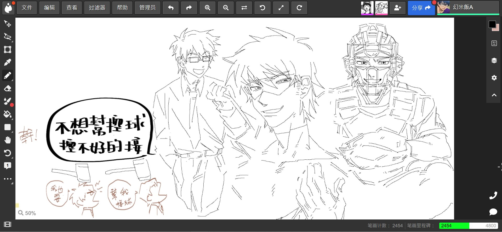Open the chat bubble
Viewport: 502px width, 232px height.
[x=493, y=212]
